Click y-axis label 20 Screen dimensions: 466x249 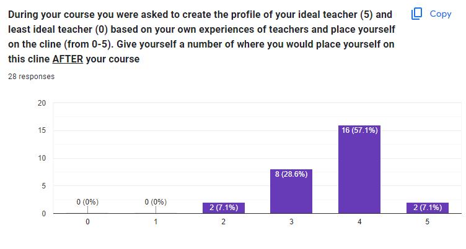42,103
